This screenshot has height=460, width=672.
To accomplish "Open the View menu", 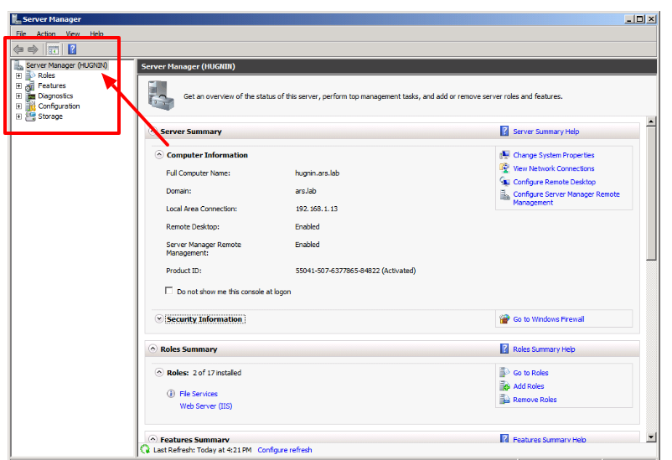I will click(72, 34).
